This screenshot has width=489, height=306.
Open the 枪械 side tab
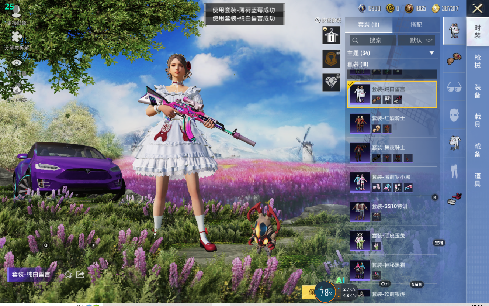click(x=477, y=61)
